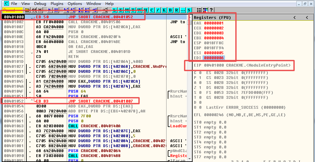Click the Step over toolbar icon

pos(72,10)
